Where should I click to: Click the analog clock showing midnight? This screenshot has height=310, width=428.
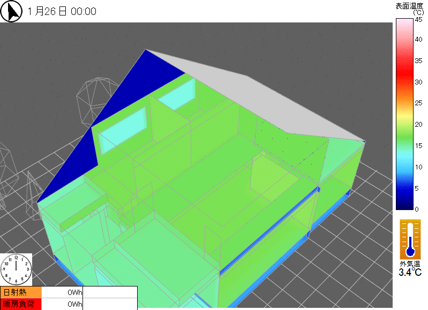tap(16, 269)
